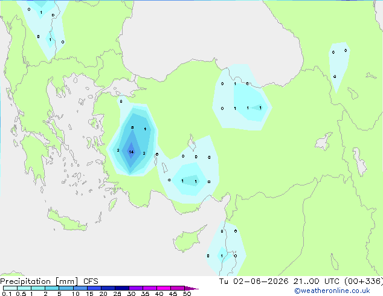The image size is (383, 296).
Task: Click the "21..00 UTC" time label
Action: click(x=316, y=282)
